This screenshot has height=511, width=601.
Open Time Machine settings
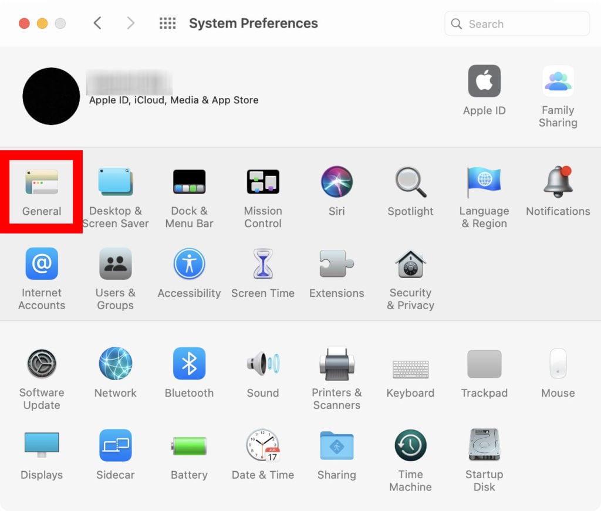point(410,446)
